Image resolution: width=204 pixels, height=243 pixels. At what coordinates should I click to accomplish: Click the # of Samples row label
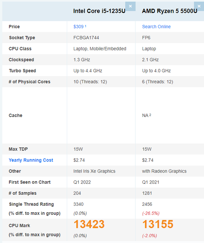pyautogui.click(x=22, y=193)
